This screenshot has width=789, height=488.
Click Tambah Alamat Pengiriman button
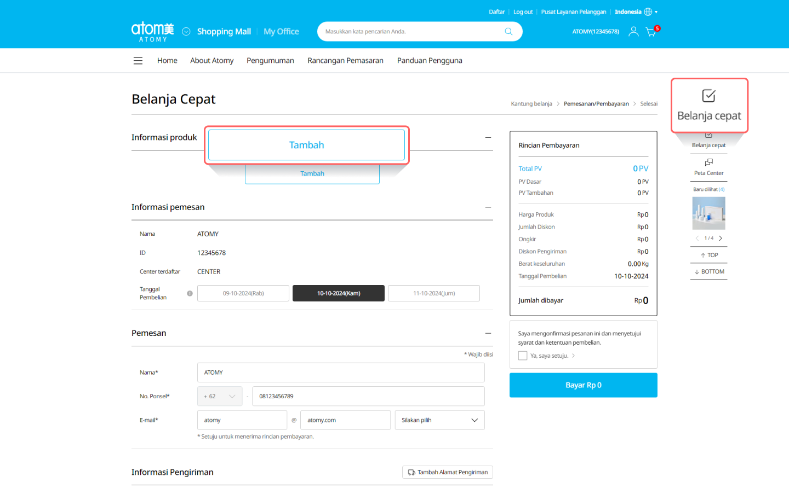(448, 472)
